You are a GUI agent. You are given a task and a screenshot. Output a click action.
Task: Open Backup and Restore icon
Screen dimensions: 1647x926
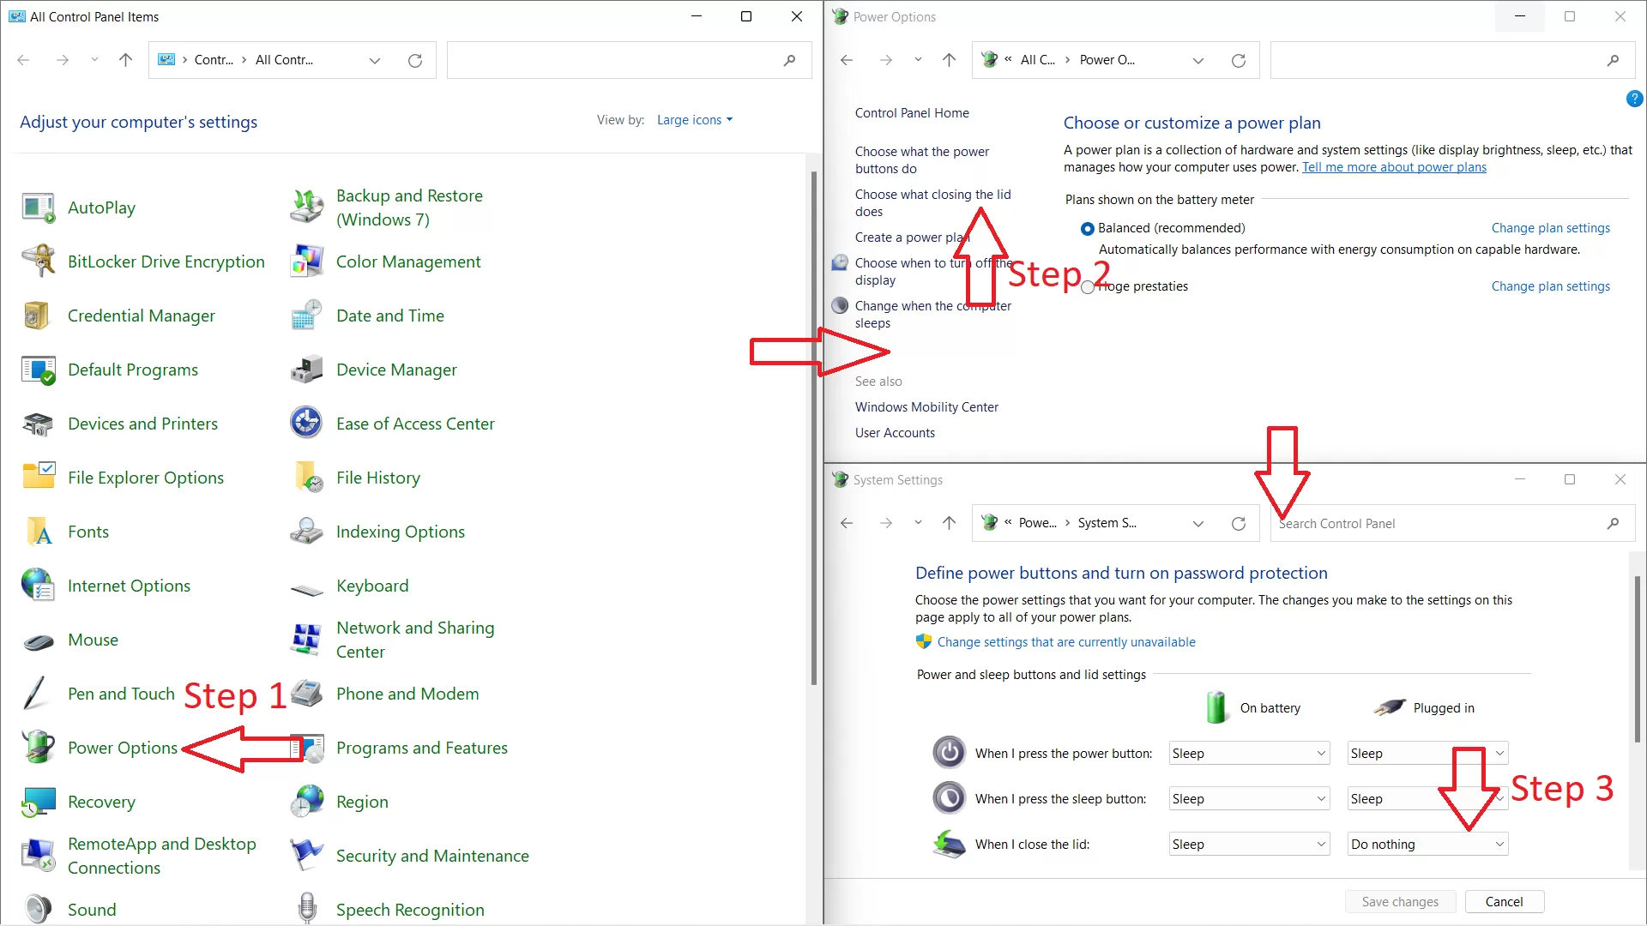point(307,207)
